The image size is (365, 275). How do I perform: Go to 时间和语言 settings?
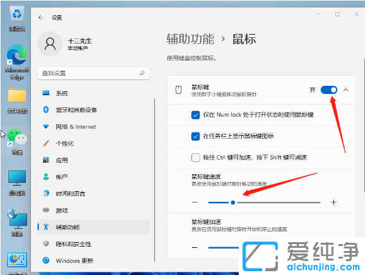click(x=93, y=194)
